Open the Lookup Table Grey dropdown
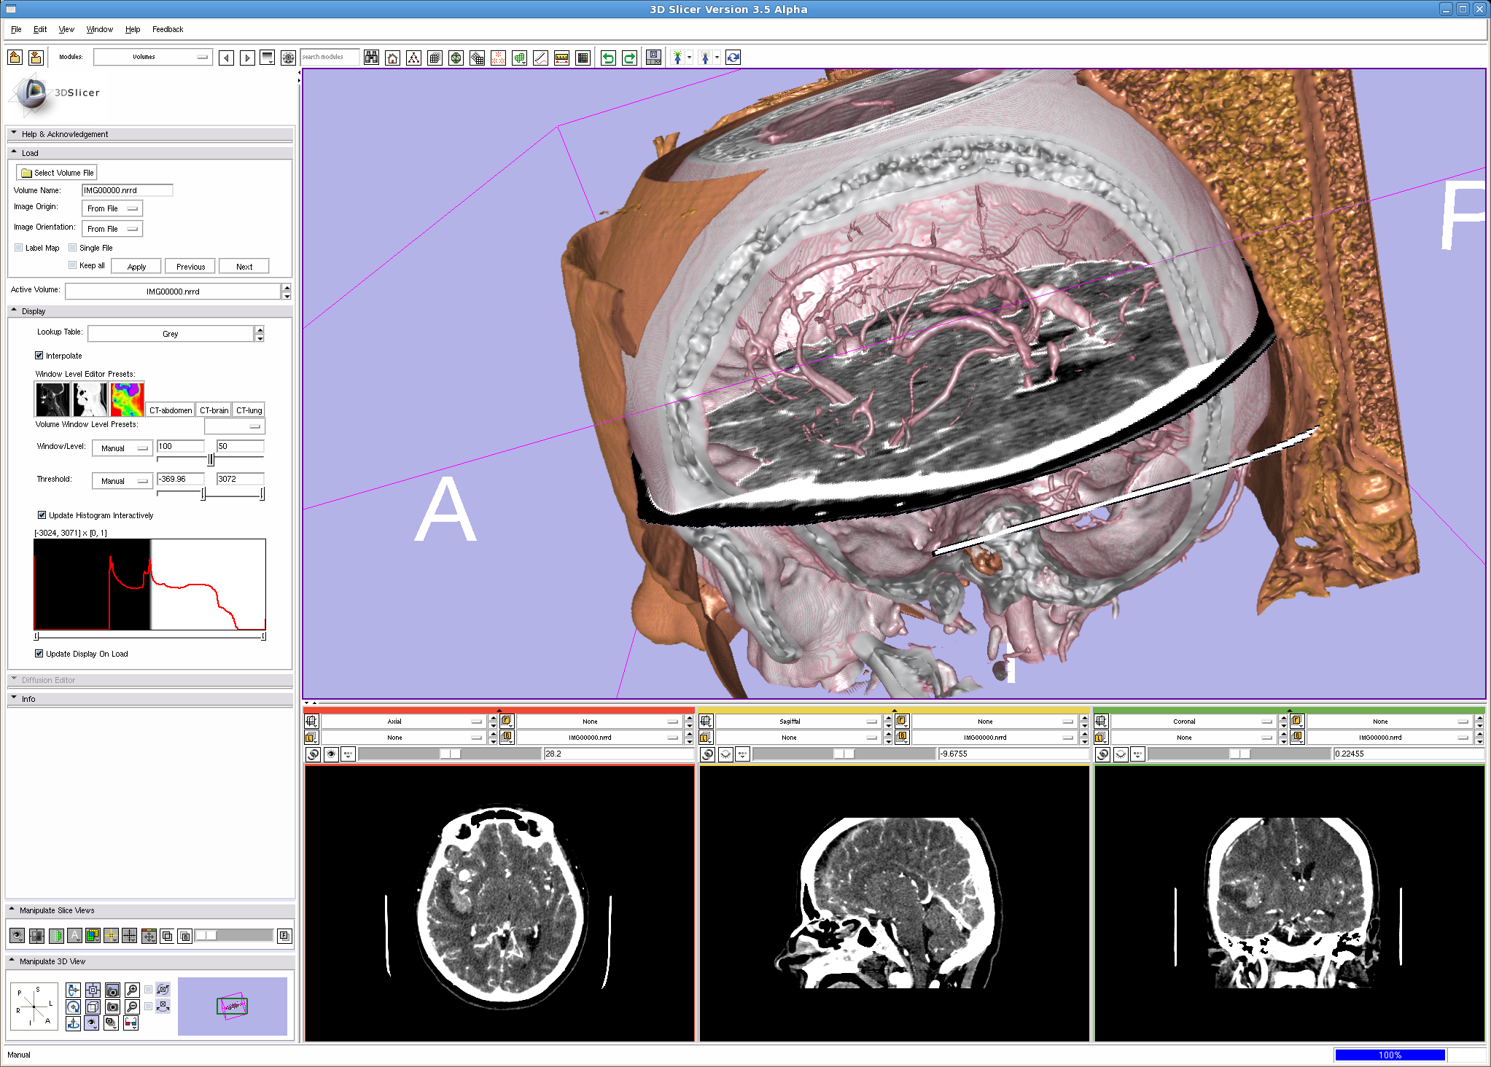Screen dimensions: 1491x1067 [x=171, y=334]
